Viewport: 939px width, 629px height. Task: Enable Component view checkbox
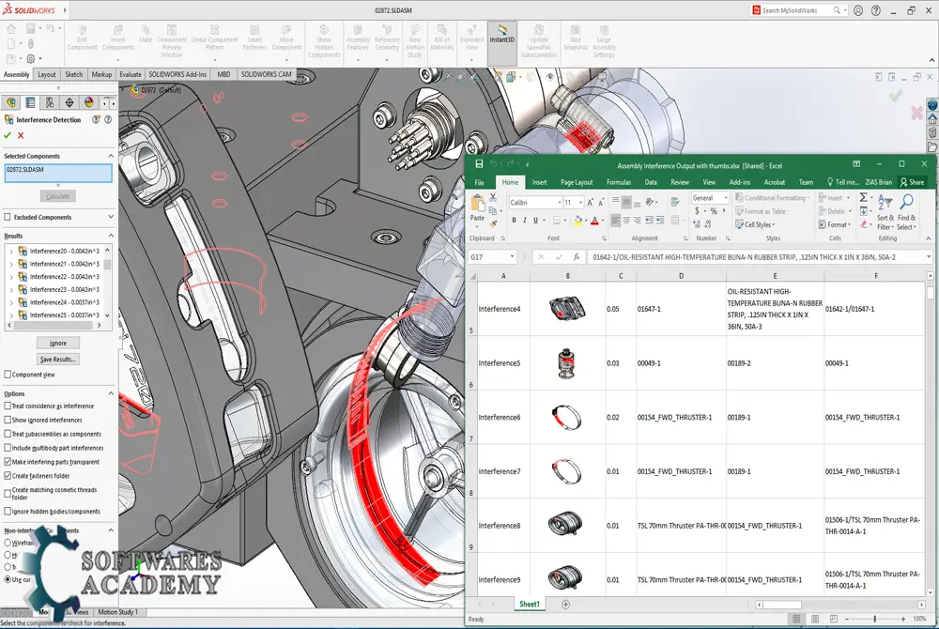pos(8,374)
